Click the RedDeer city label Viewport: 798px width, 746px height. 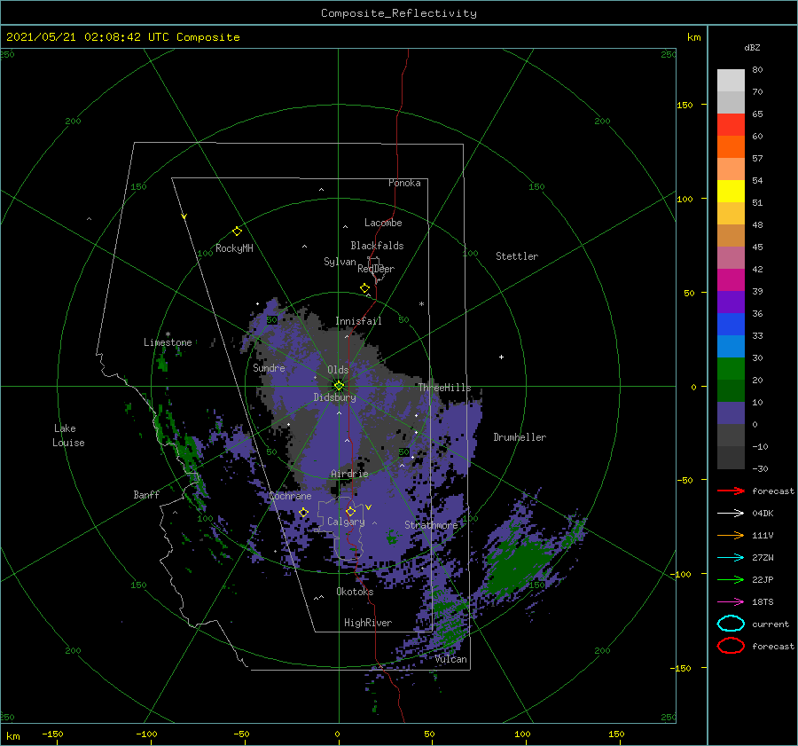coord(376,269)
